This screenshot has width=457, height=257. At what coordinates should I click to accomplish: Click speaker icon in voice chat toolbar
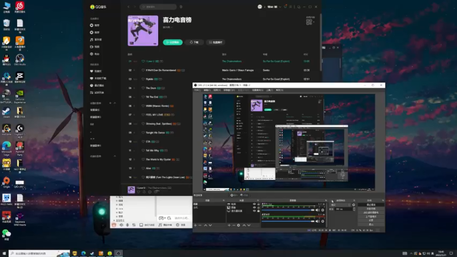click(121, 225)
